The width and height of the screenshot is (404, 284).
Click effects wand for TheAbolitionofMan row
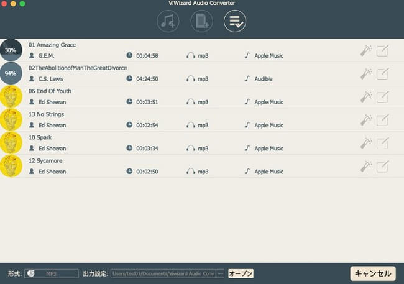(x=366, y=74)
